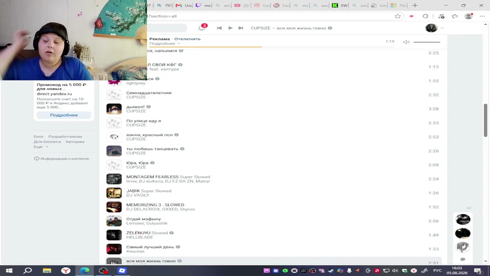Click ванна, красный пол track cover
Viewport: 490px width, 276px height.
pos(114,137)
